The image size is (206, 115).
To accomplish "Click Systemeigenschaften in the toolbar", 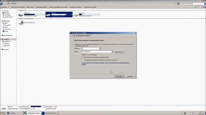I will tap(41, 7).
